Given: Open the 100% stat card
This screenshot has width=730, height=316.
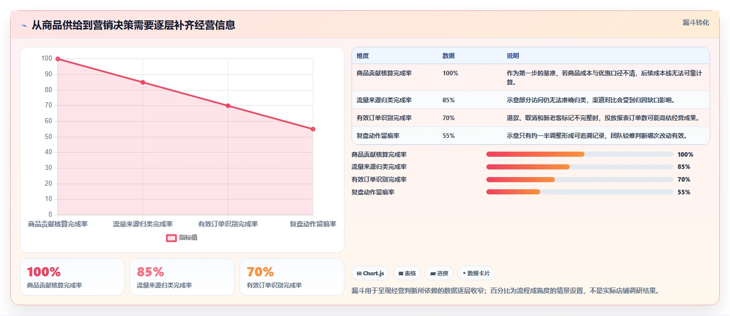Looking at the screenshot, I should (x=72, y=277).
